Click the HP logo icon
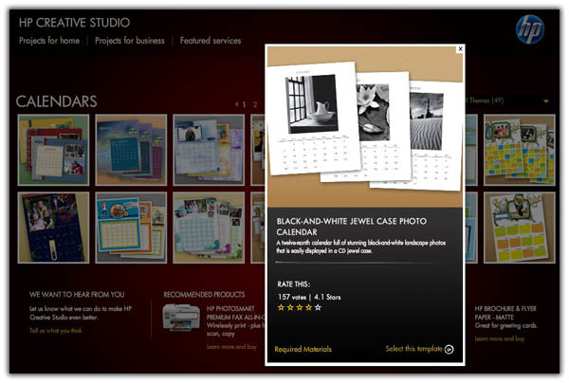This screenshot has width=569, height=383. point(530,29)
